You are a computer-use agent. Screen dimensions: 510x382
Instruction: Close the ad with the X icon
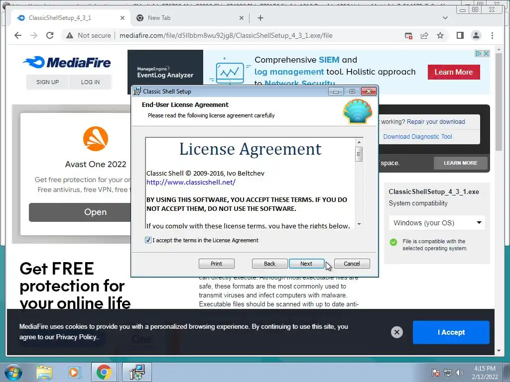(x=486, y=53)
